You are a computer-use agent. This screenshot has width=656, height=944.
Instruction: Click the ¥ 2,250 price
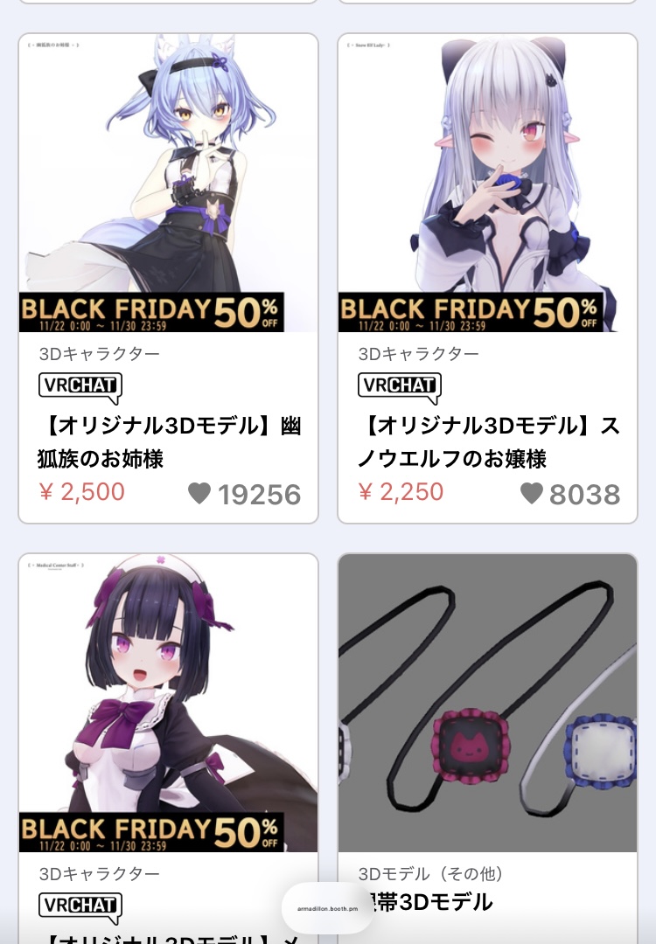[401, 492]
